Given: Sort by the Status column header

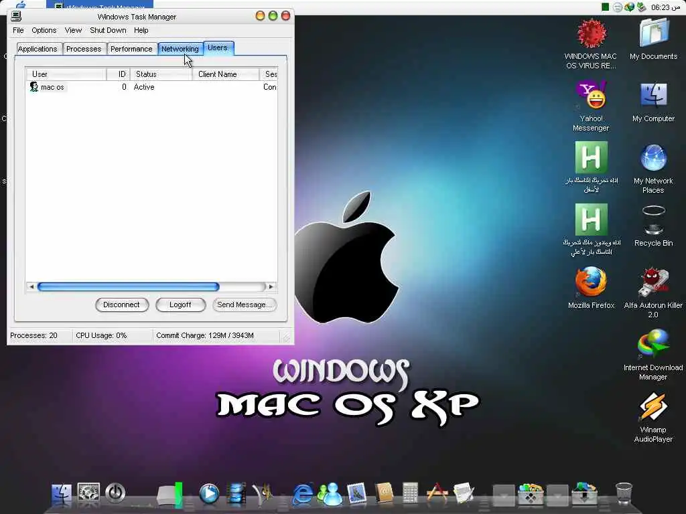Looking at the screenshot, I should tap(161, 74).
